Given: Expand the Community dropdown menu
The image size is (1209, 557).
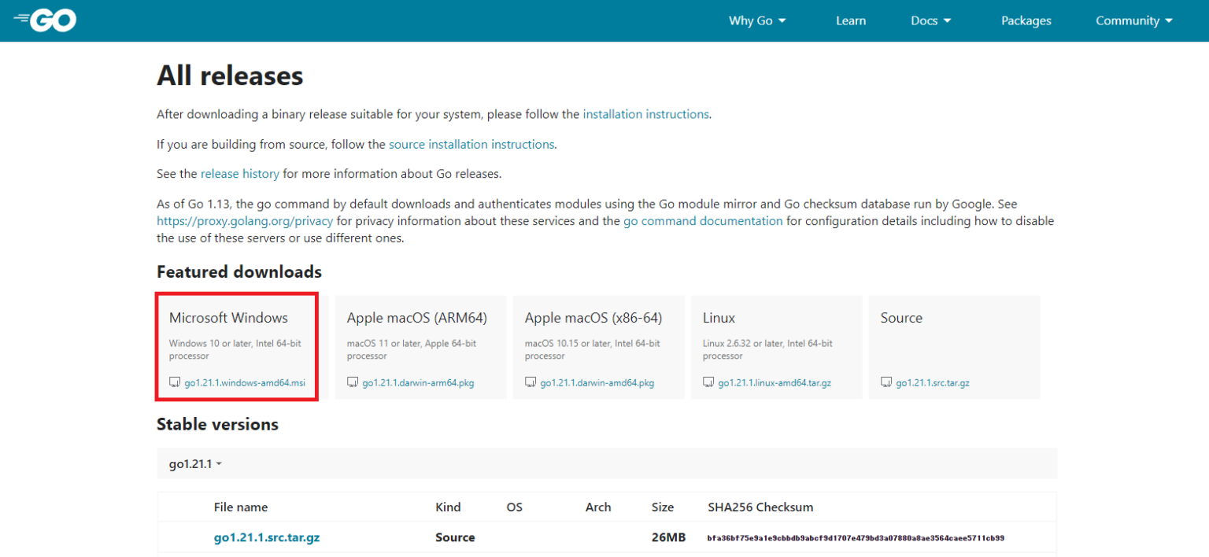Looking at the screenshot, I should pos(1133,21).
